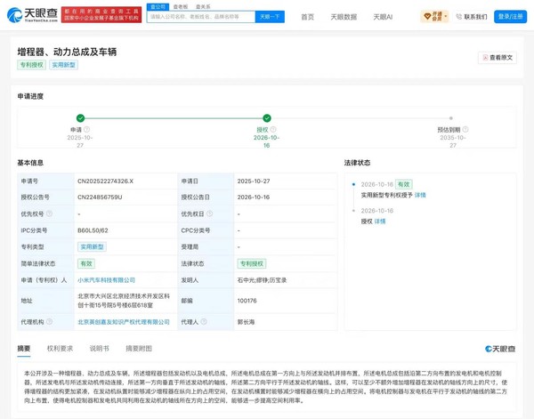Click the help icon beside 优先权日
The height and width of the screenshot is (419, 534).
tap(209, 214)
